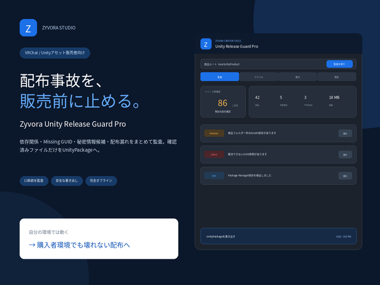Click the 13系統を監査 tag
The width and height of the screenshot is (380, 285).
pos(34,181)
